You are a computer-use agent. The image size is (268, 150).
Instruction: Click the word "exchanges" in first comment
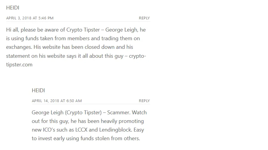(x=19, y=47)
